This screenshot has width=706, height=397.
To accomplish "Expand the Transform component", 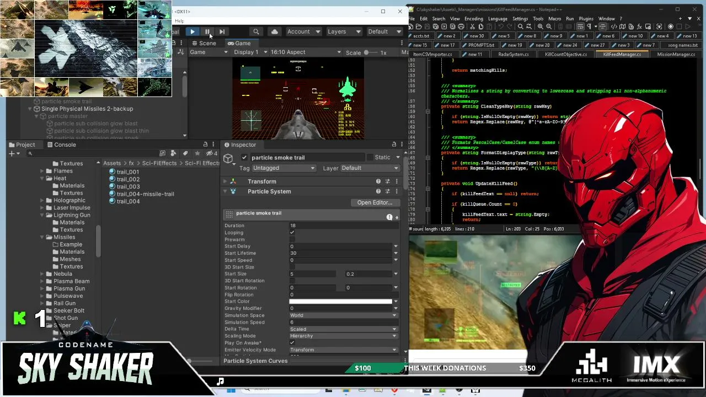I will 225,181.
